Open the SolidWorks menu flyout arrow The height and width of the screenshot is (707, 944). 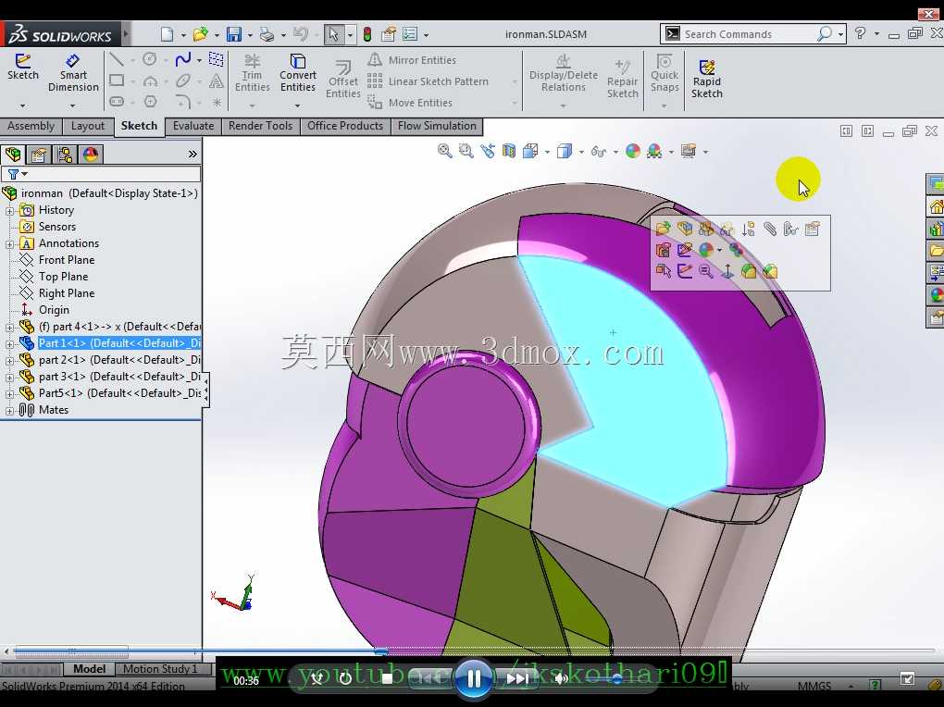pos(126,33)
